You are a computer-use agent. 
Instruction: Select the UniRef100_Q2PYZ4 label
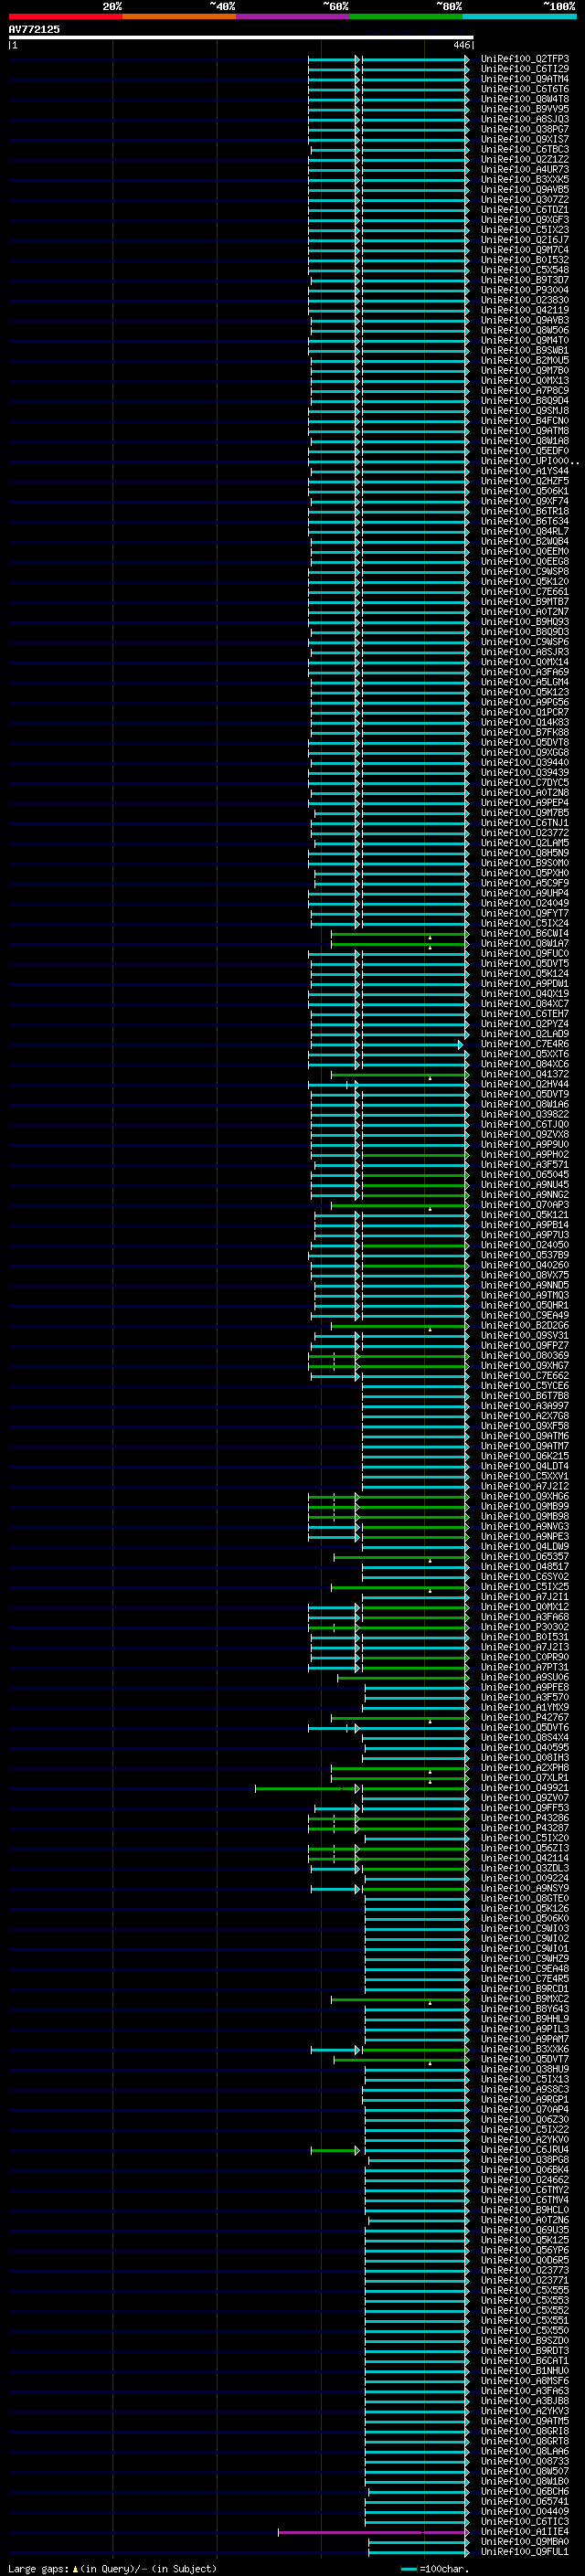click(x=525, y=1024)
